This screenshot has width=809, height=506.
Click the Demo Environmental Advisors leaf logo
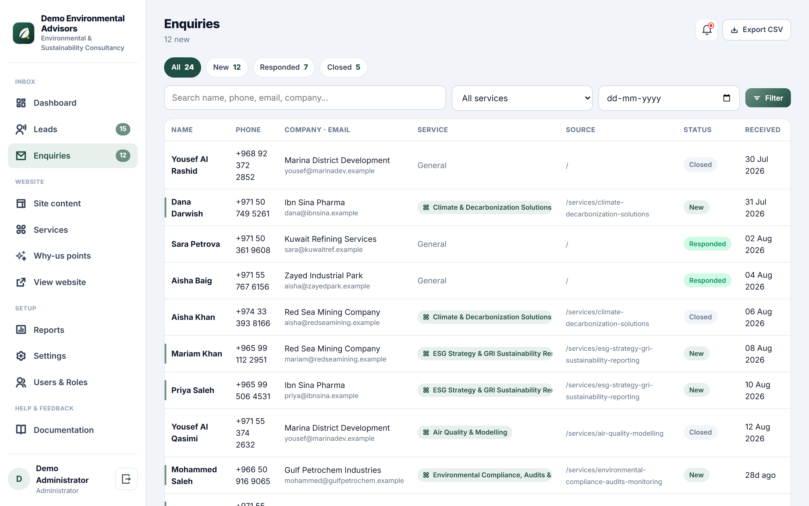(23, 33)
